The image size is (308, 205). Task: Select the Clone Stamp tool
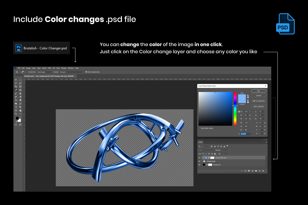[x=20, y=93]
